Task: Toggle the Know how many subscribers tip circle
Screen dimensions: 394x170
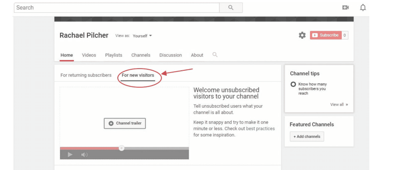Action: (293, 84)
